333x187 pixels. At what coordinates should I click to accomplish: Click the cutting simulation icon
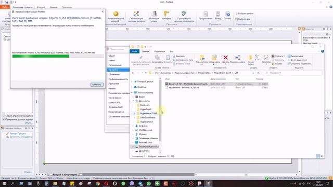[x=154, y=14]
